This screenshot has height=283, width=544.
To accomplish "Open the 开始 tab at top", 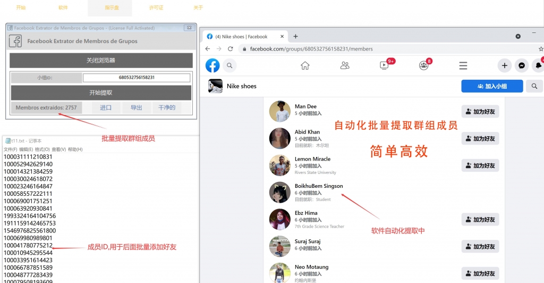I will click(x=21, y=7).
